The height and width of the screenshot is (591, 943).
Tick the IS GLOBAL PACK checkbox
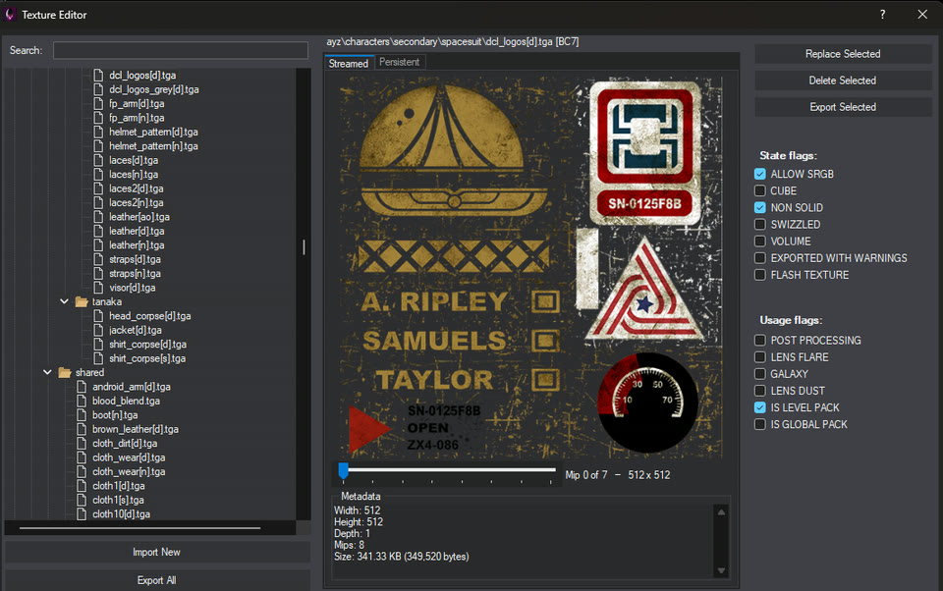click(760, 424)
